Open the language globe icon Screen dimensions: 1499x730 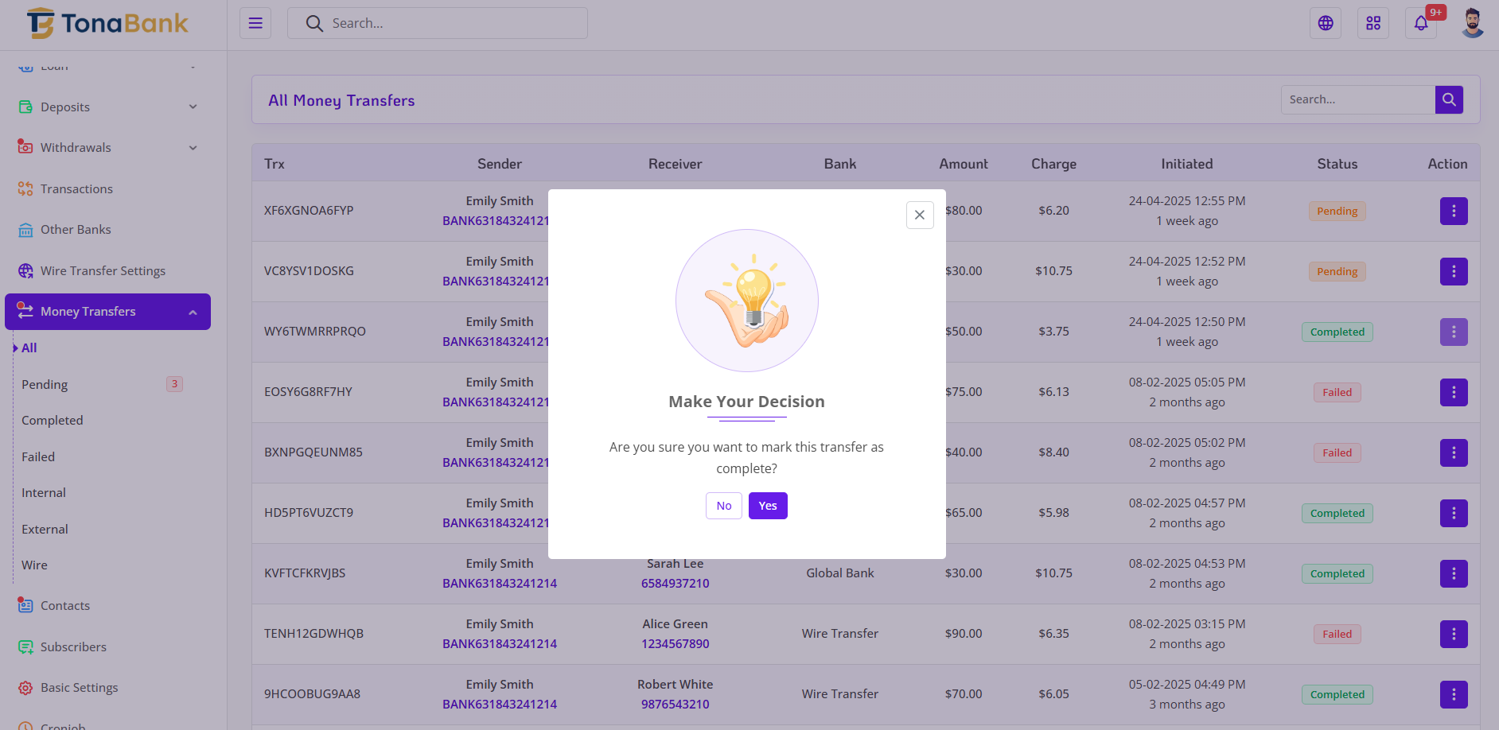click(1326, 23)
